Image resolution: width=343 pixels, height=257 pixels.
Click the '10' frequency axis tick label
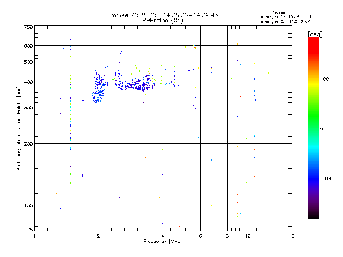coord(248,236)
